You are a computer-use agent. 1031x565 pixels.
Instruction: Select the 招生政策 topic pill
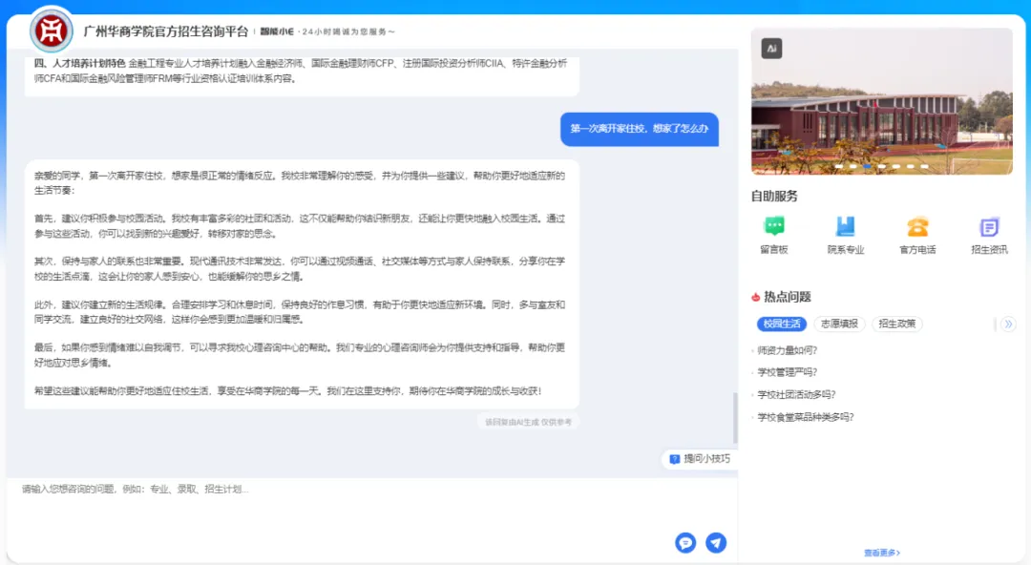coord(898,324)
